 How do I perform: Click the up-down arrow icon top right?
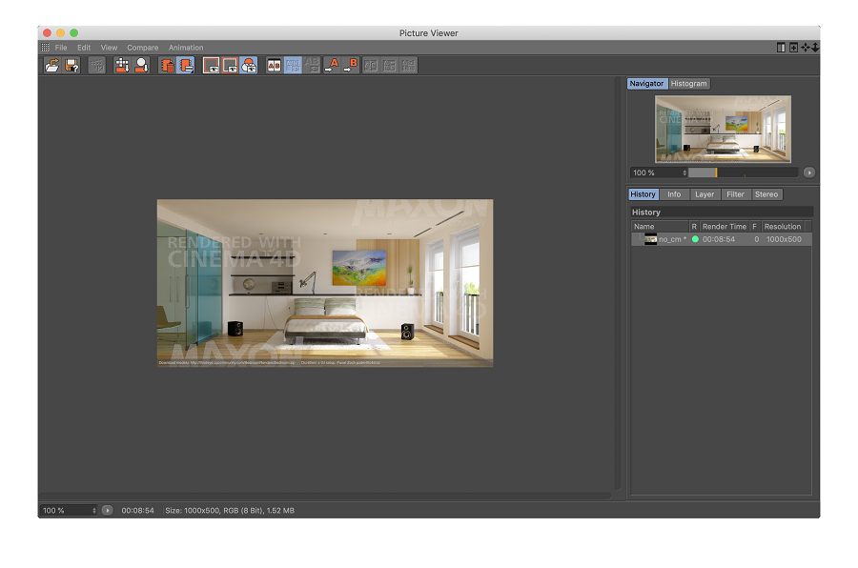(x=815, y=48)
